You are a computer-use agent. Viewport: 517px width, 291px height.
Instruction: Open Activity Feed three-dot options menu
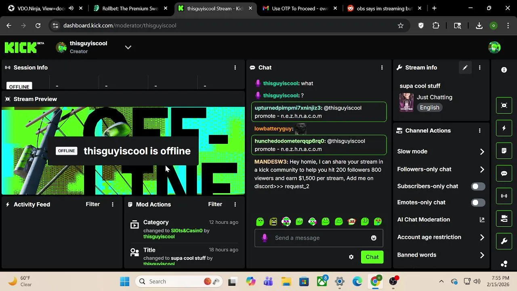tap(112, 205)
